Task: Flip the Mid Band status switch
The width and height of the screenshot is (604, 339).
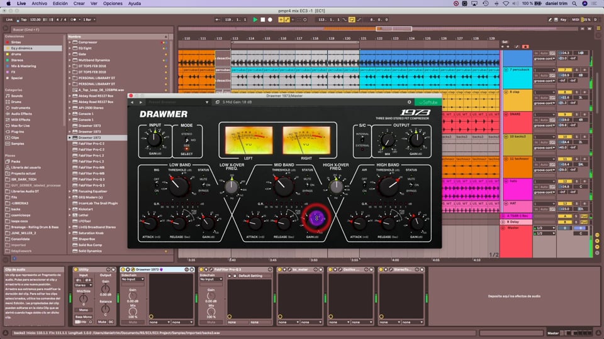Action: (308, 185)
